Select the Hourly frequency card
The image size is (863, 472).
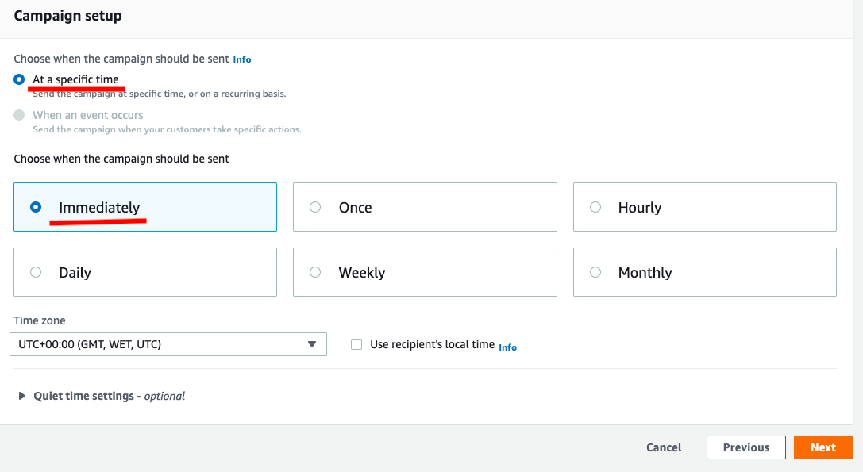point(595,207)
